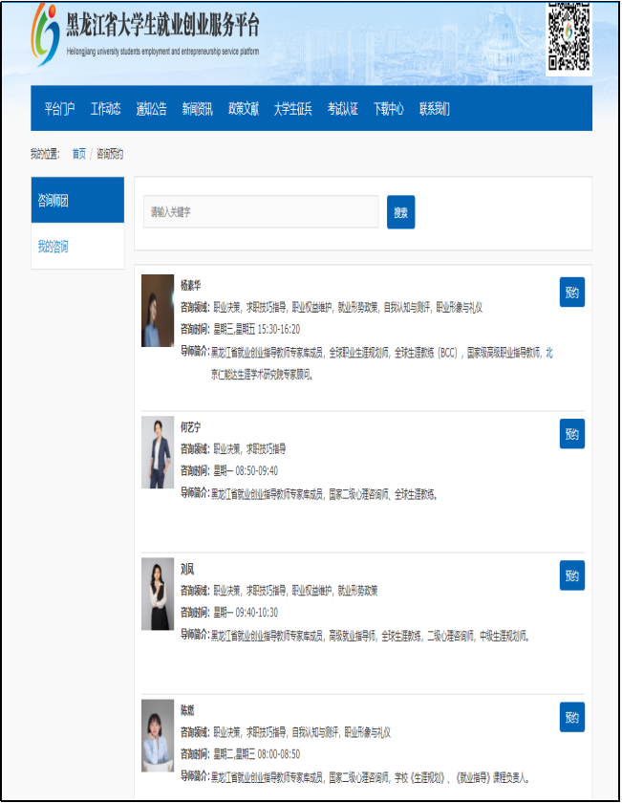Click the QR code image
This screenshot has height=803, width=622.
coord(568,36)
